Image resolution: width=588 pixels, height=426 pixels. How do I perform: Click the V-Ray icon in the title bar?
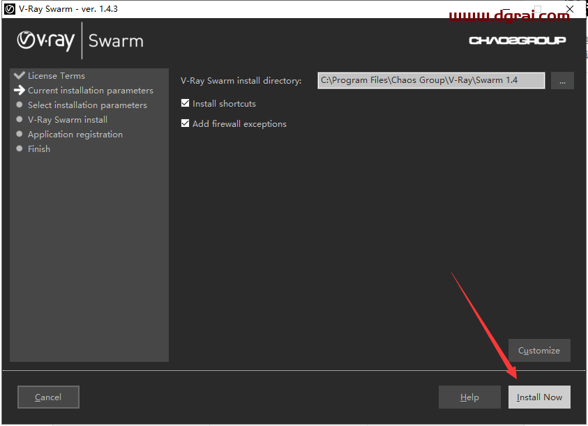(x=10, y=9)
